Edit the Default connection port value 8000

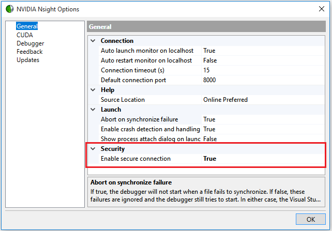pyautogui.click(x=263, y=80)
